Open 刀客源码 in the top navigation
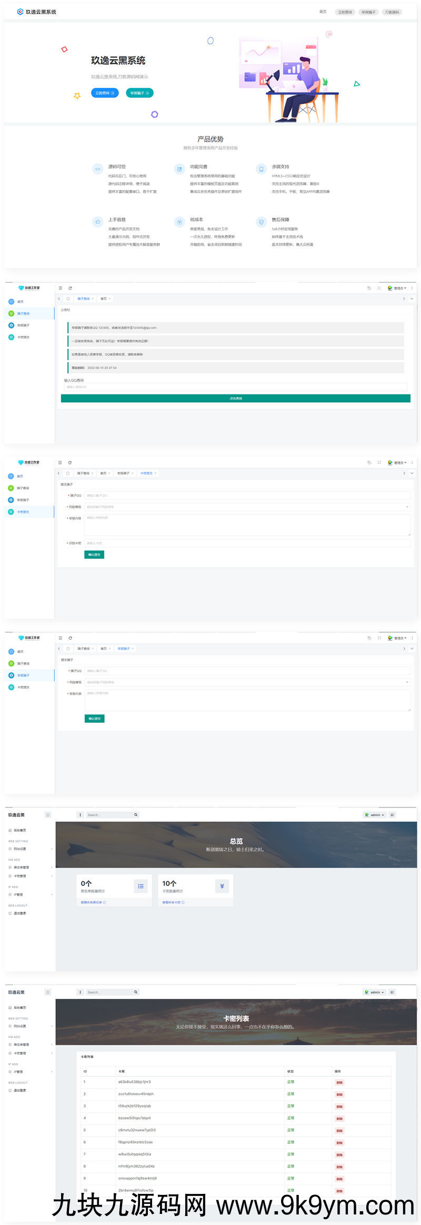The image size is (421, 1225). pyautogui.click(x=392, y=12)
